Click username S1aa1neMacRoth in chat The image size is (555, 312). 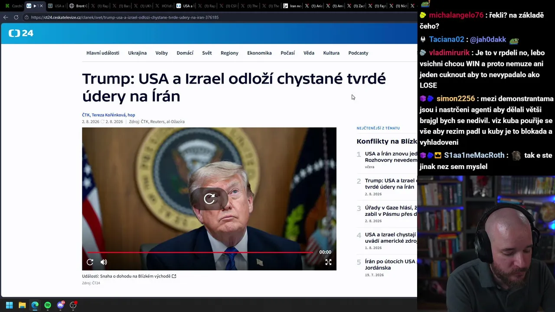[474, 155]
